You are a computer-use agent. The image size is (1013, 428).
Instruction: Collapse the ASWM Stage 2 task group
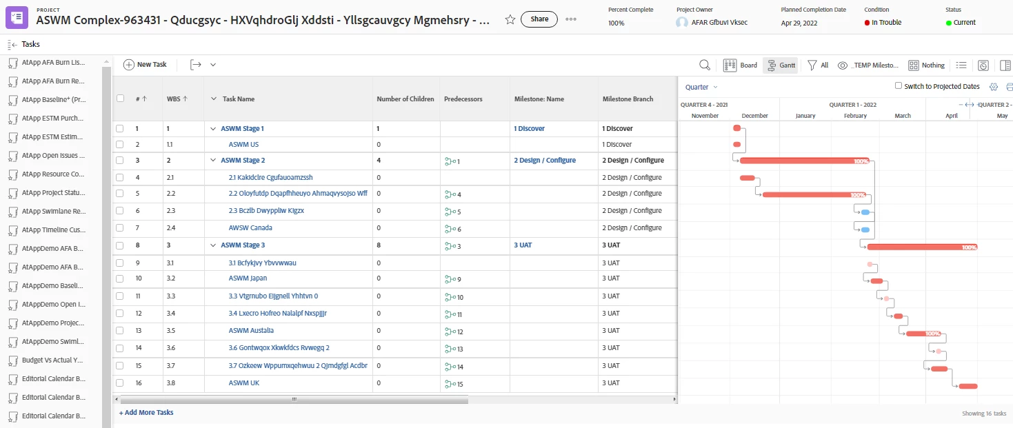[x=214, y=161]
